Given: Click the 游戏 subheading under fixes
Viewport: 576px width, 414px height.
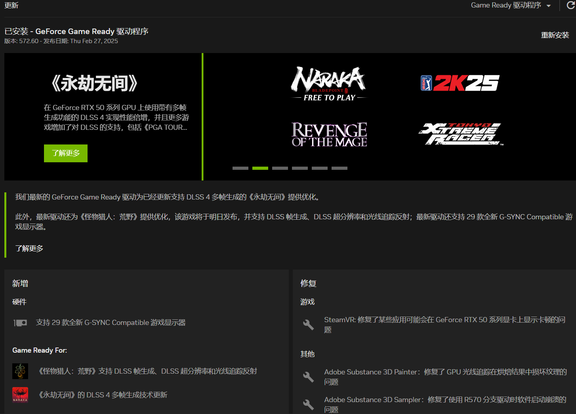Looking at the screenshot, I should (x=307, y=302).
